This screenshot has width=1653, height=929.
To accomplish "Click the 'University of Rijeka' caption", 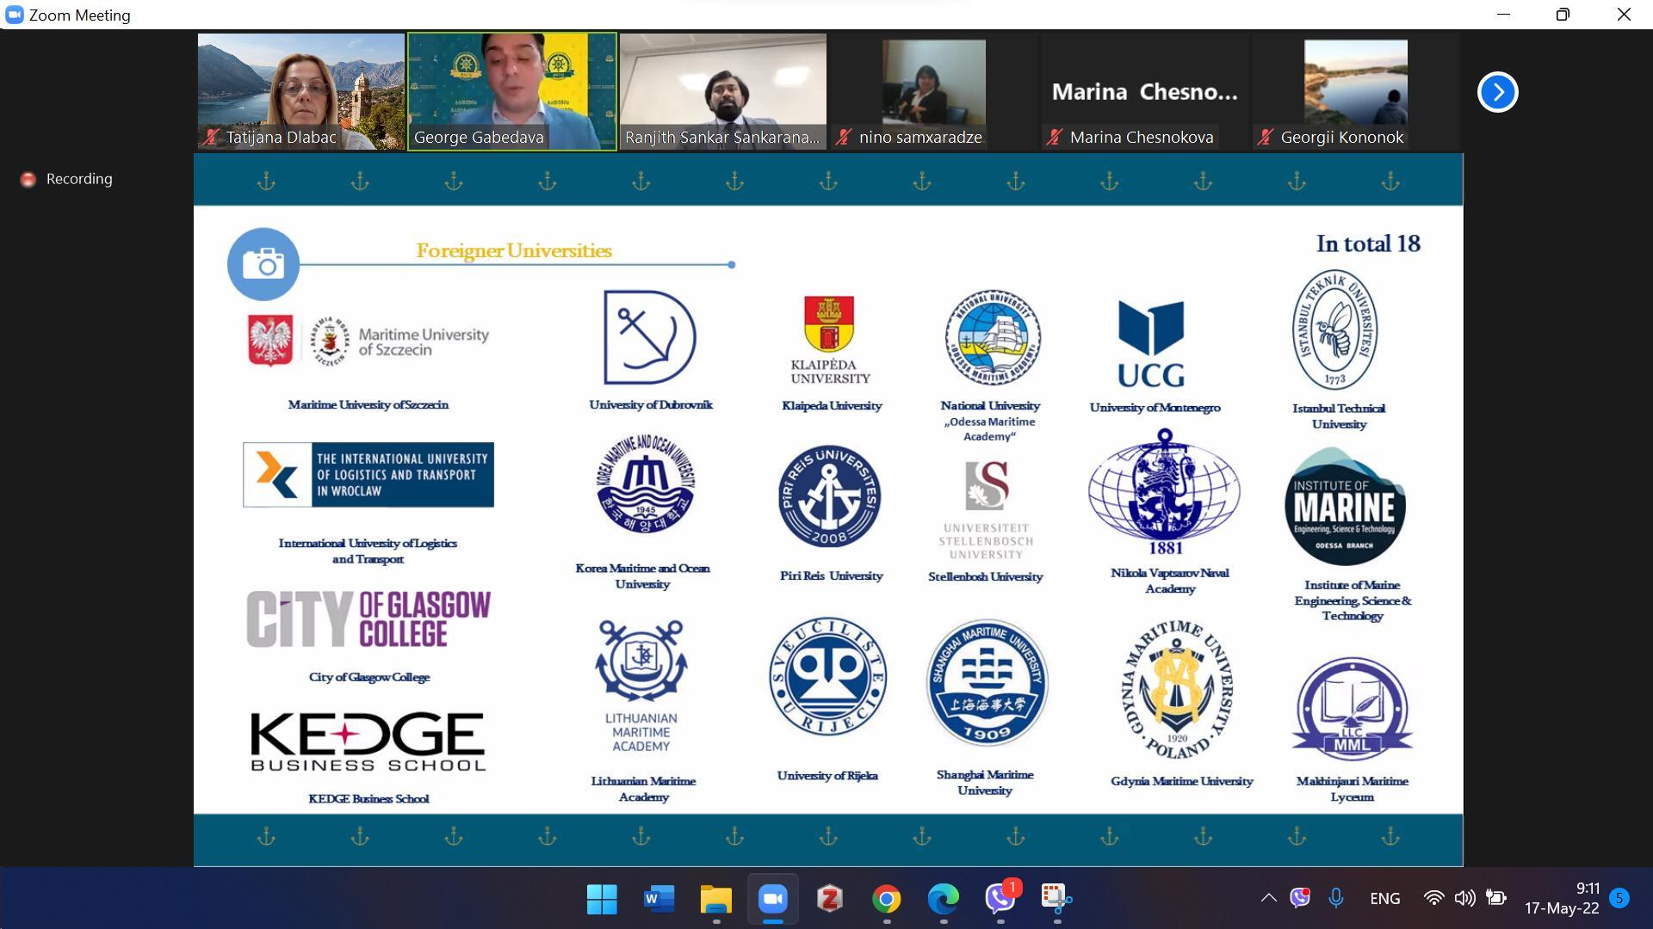I will click(827, 776).
